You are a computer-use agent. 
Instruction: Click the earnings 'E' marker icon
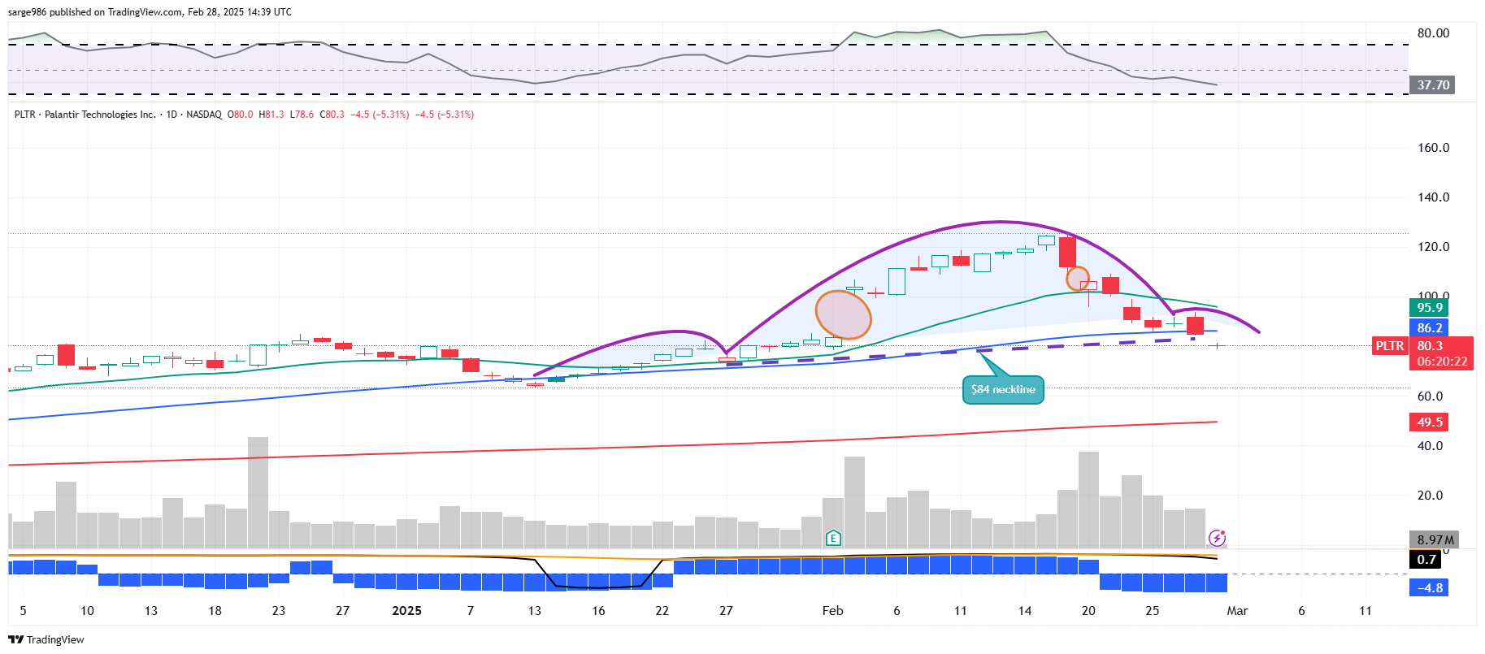[832, 538]
